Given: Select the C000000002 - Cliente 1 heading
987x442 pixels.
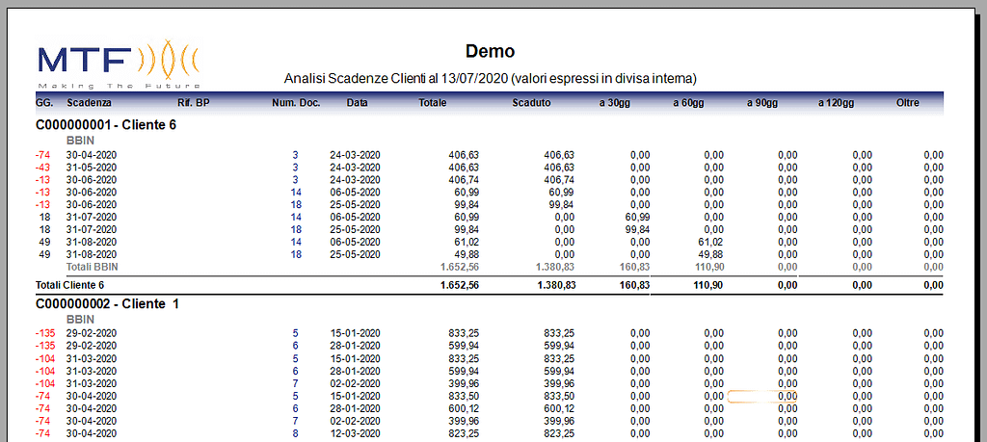Looking at the screenshot, I should point(108,303).
